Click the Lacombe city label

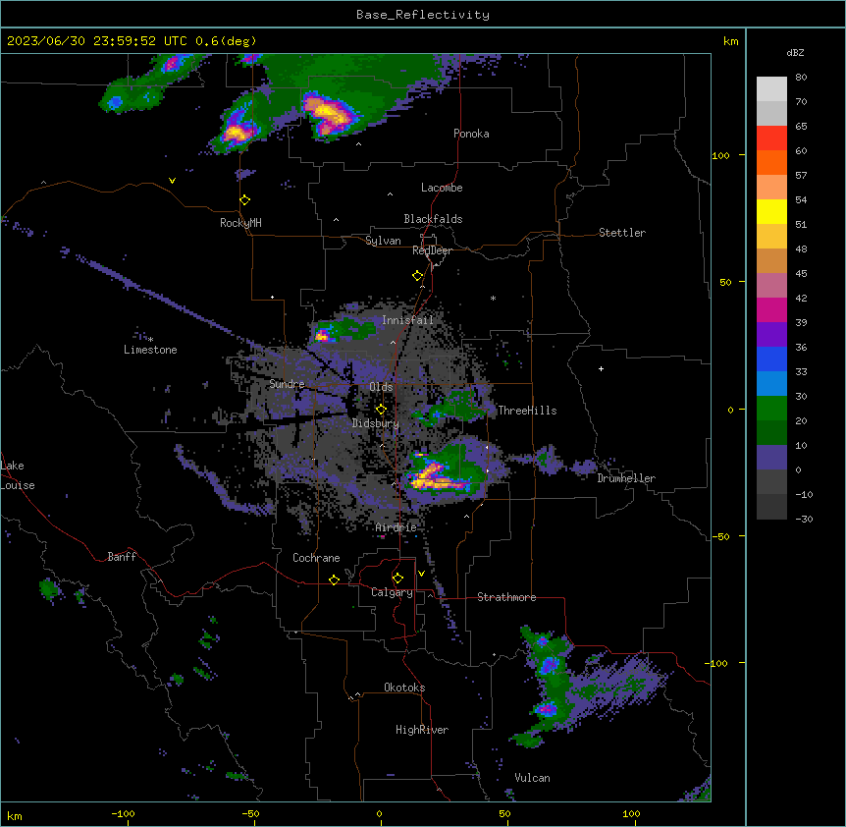(x=442, y=188)
